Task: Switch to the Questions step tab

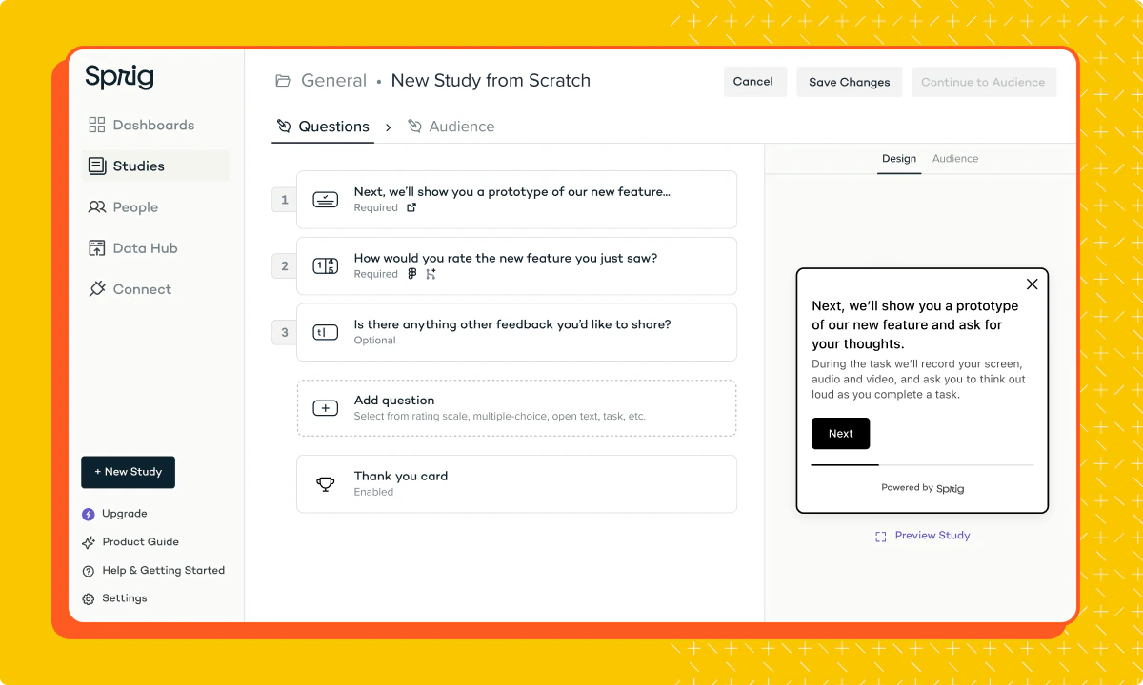Action: coord(323,127)
